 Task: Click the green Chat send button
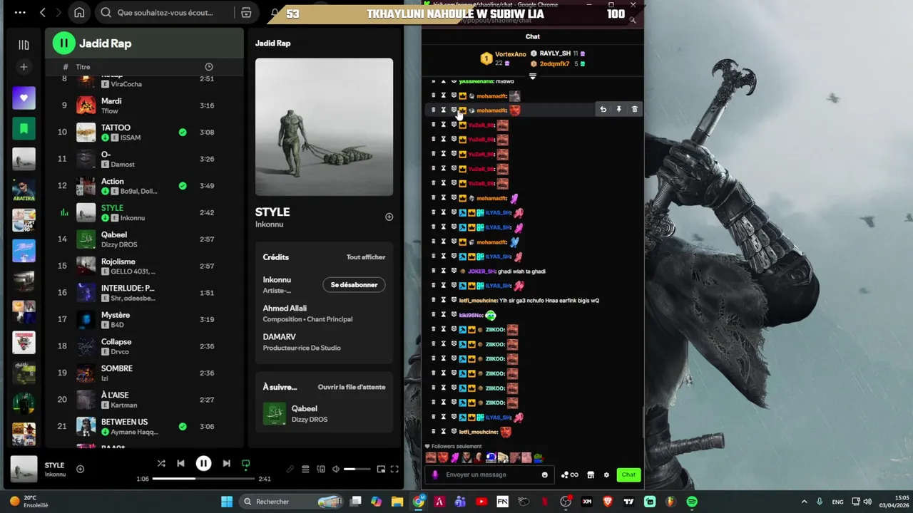point(628,475)
